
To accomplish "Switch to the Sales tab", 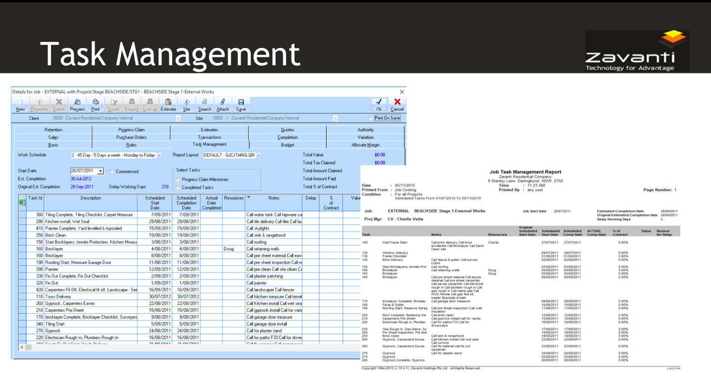I will click(53, 137).
